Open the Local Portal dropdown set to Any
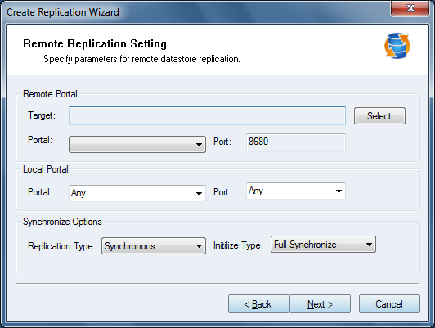 click(x=137, y=193)
